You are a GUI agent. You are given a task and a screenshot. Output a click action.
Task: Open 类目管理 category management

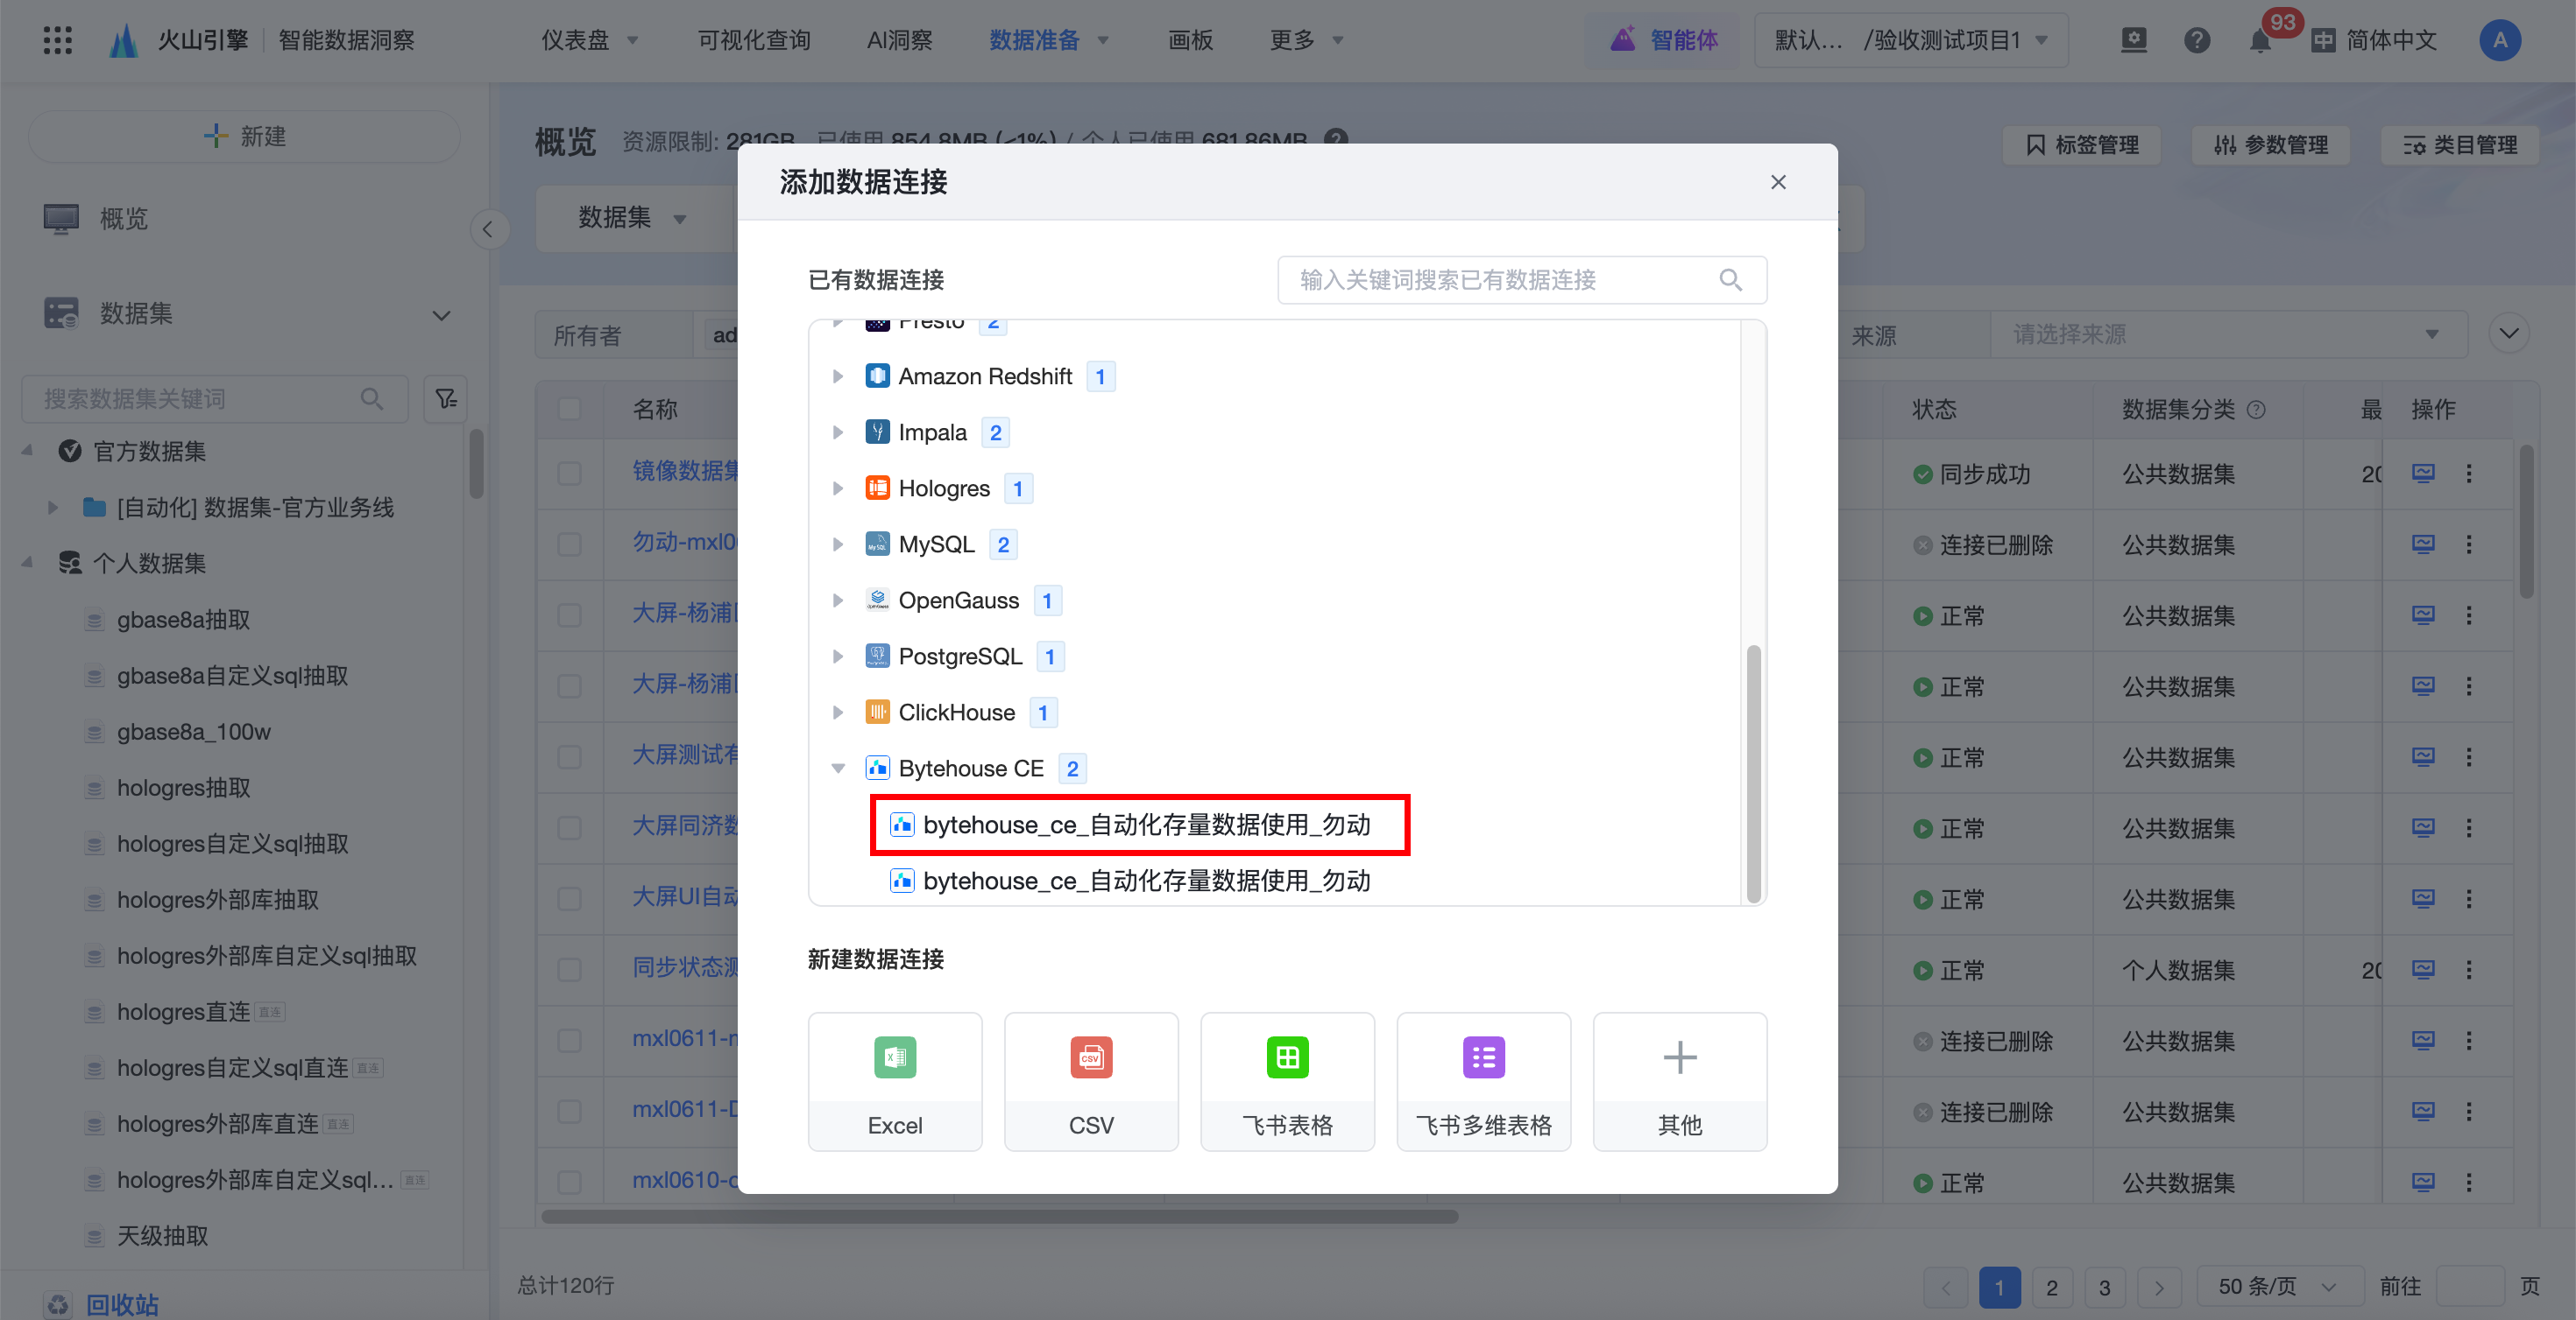click(x=2459, y=145)
